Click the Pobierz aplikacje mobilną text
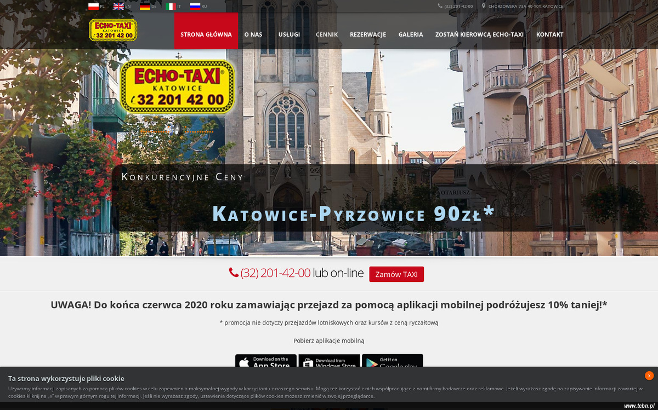Image resolution: width=658 pixels, height=410 pixels. click(x=329, y=340)
